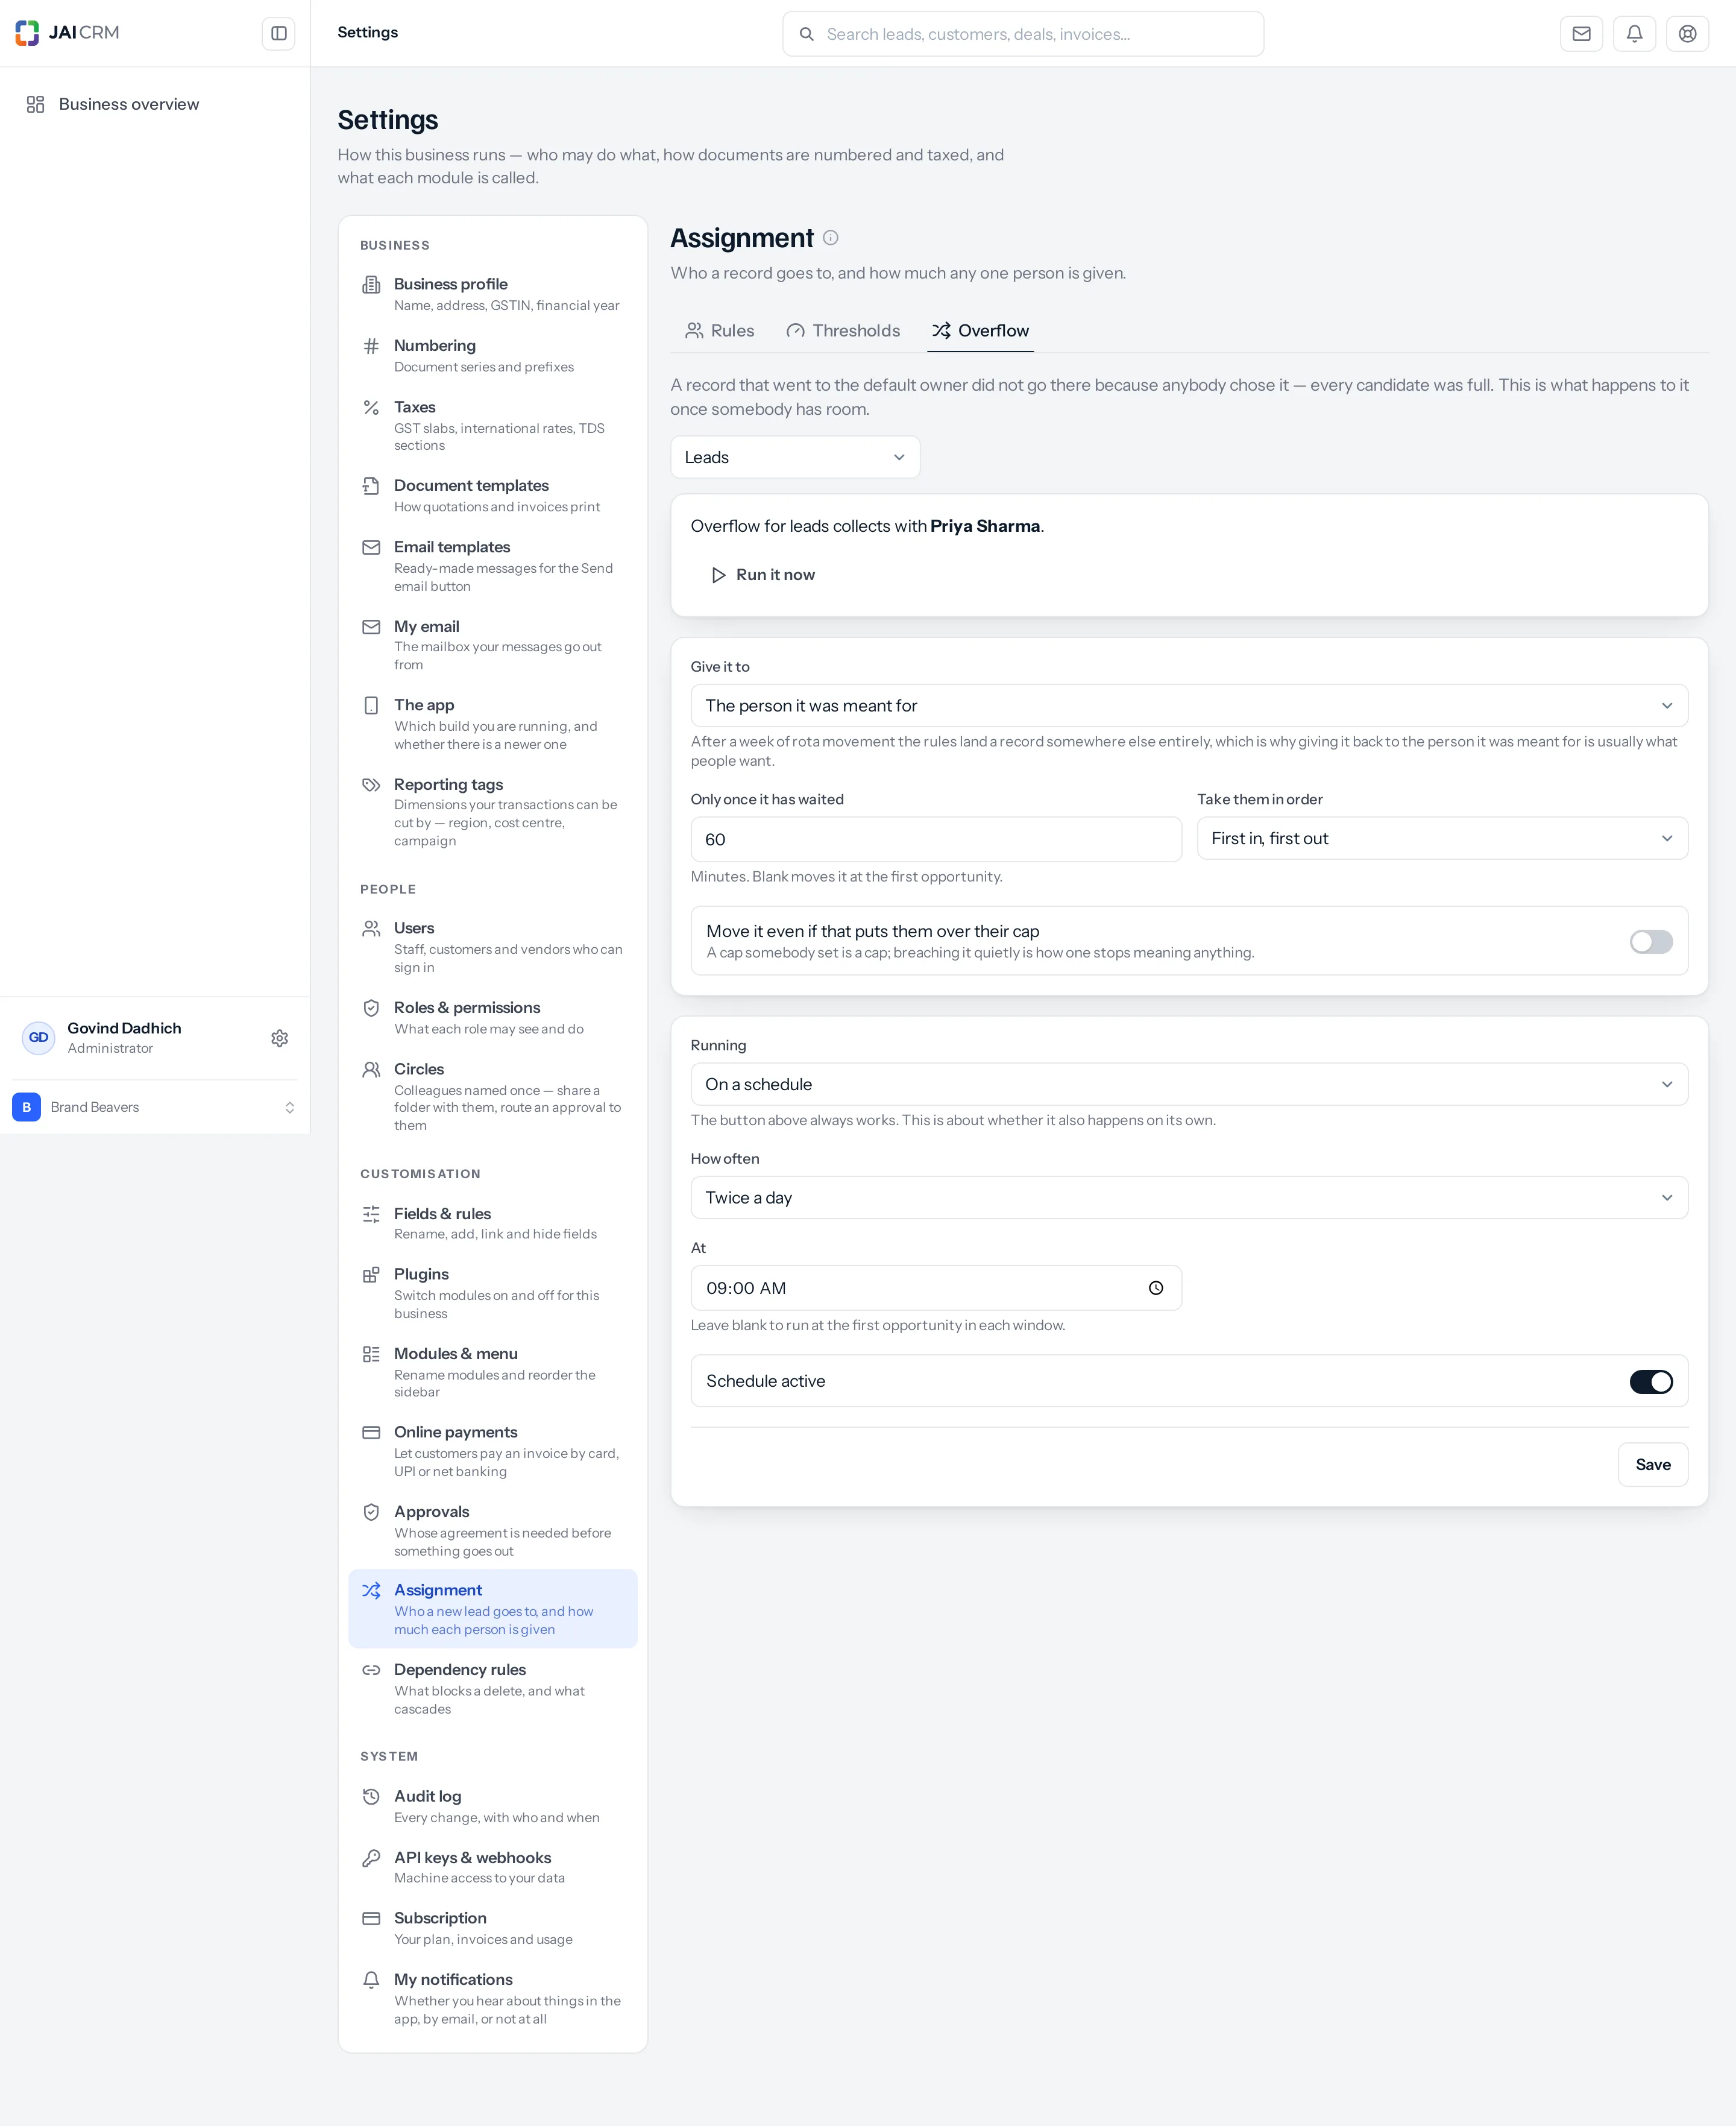
Task: Switch to the Thresholds tab
Action: coord(843,331)
